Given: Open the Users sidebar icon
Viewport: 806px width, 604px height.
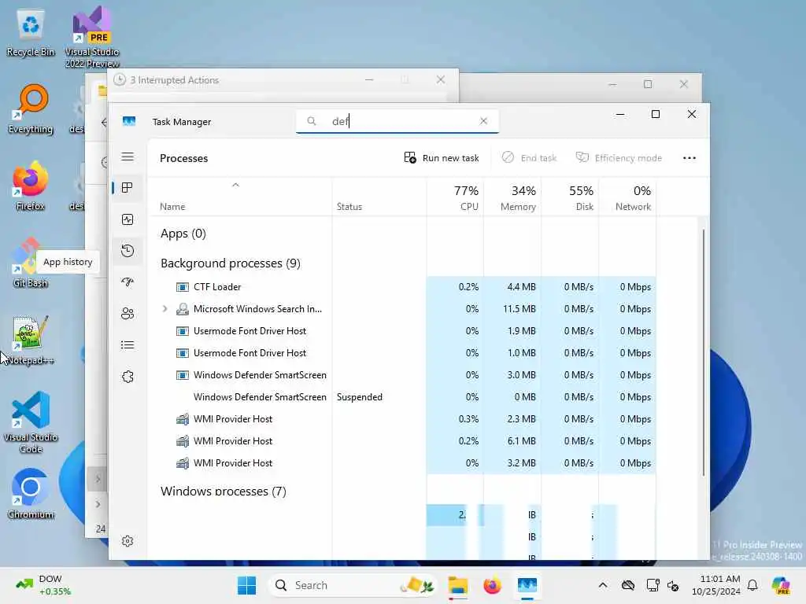Looking at the screenshot, I should coord(128,313).
